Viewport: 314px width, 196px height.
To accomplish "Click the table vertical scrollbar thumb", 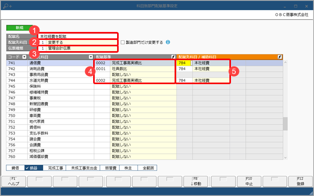I will (x=285, y=124).
